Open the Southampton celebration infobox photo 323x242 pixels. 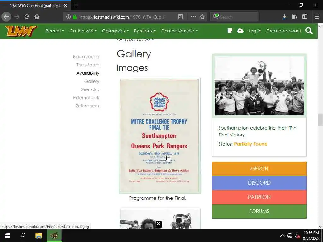coord(259,86)
